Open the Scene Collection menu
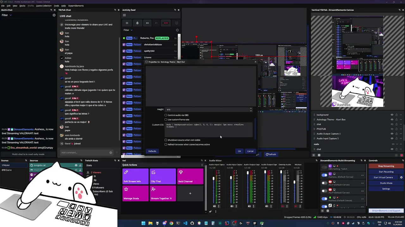This screenshot has width=405, height=227. [x=44, y=6]
